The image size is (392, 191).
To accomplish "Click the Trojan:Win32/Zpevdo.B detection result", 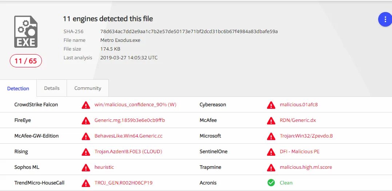I will coord(306,136).
